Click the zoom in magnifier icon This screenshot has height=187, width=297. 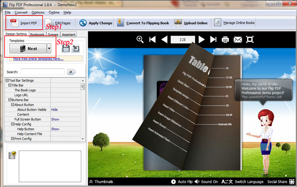pos(140,40)
